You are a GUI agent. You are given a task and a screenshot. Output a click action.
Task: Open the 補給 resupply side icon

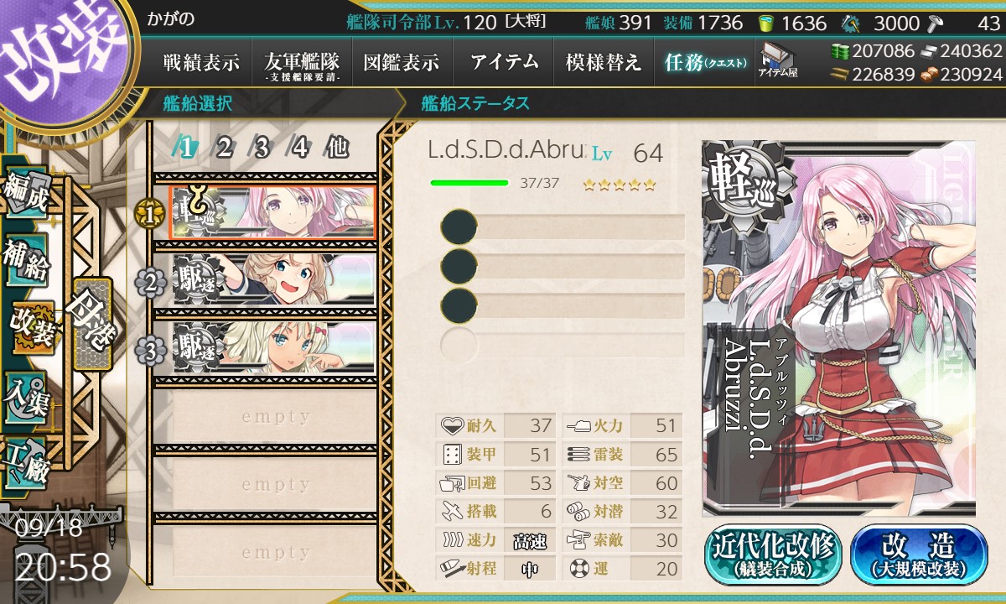[27, 263]
